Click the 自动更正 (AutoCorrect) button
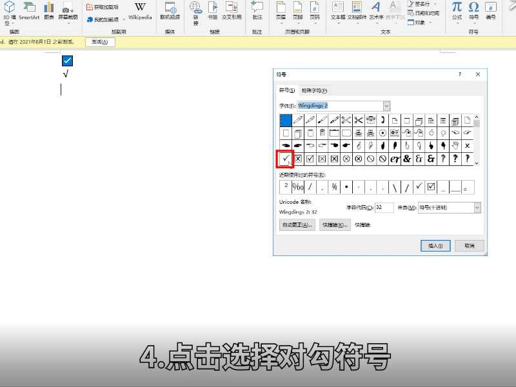 [x=297, y=225]
